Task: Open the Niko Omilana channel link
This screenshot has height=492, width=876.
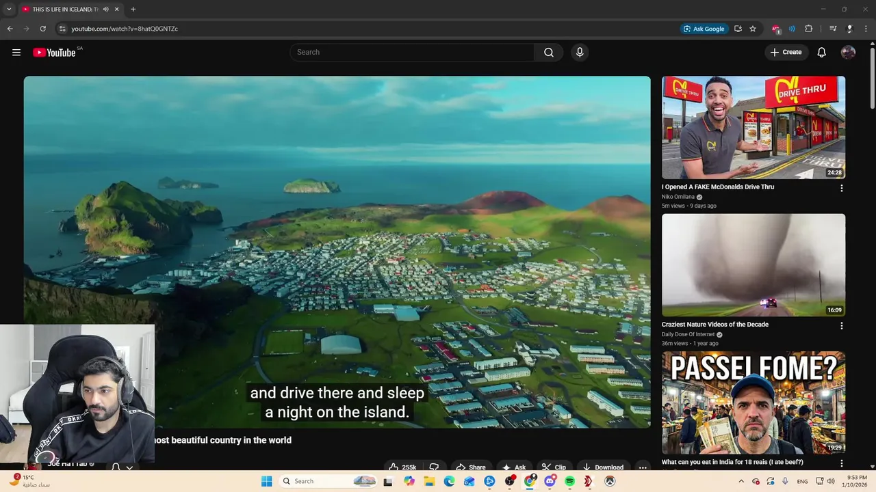Action: tap(678, 197)
